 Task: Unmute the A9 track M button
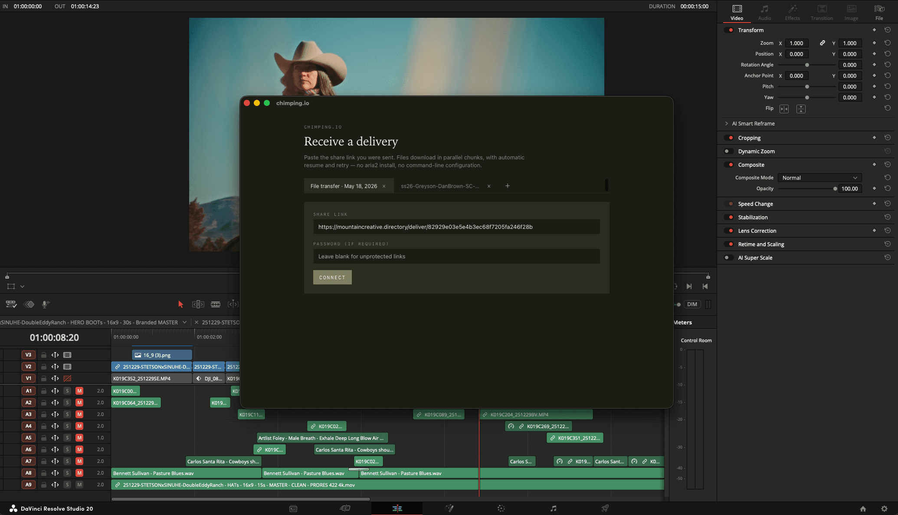[79, 485]
